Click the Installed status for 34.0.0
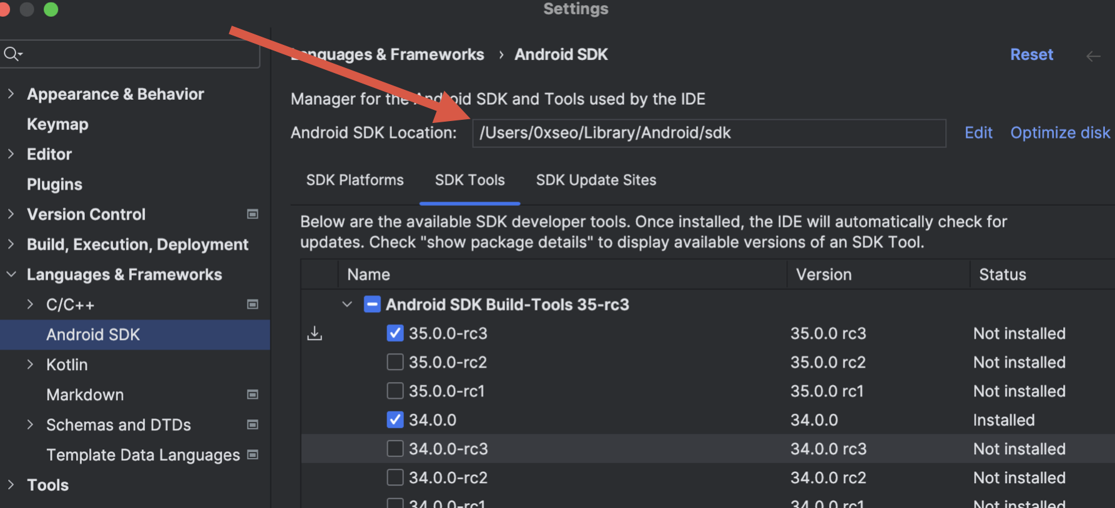The image size is (1115, 508). pos(1004,420)
